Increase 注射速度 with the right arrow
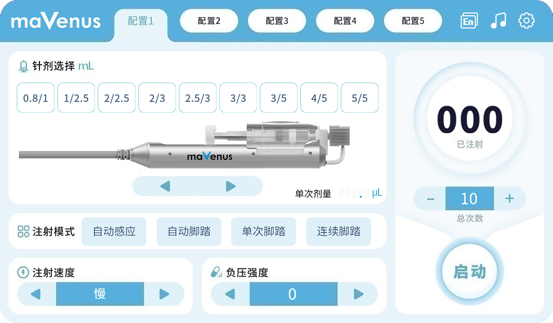Viewport: 553px width, 323px height. click(x=164, y=294)
